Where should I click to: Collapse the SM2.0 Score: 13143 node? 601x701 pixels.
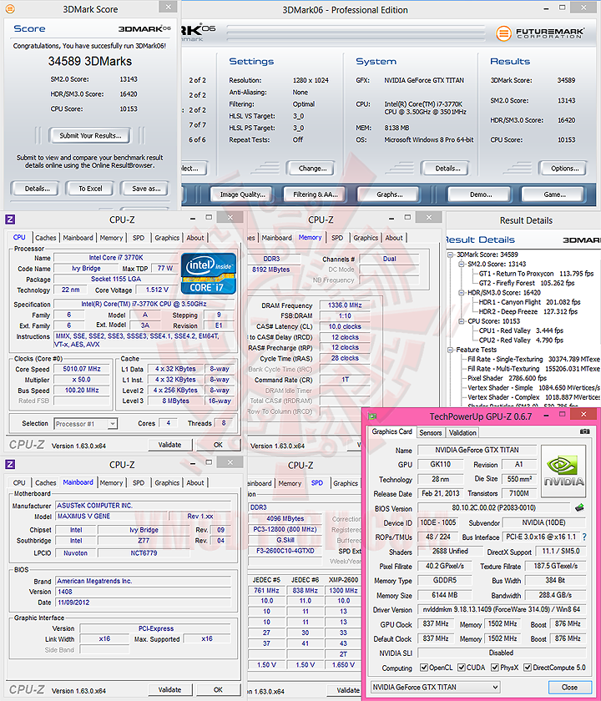coord(462,264)
